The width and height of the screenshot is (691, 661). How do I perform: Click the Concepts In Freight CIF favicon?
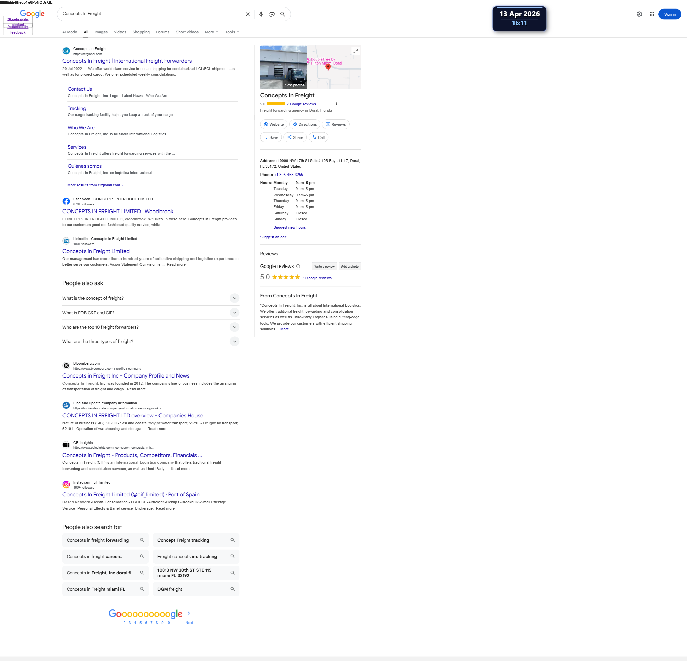66,51
